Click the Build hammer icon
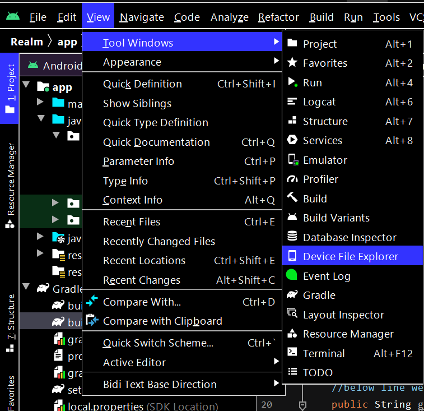This screenshot has width=424, height=411. 292,198
